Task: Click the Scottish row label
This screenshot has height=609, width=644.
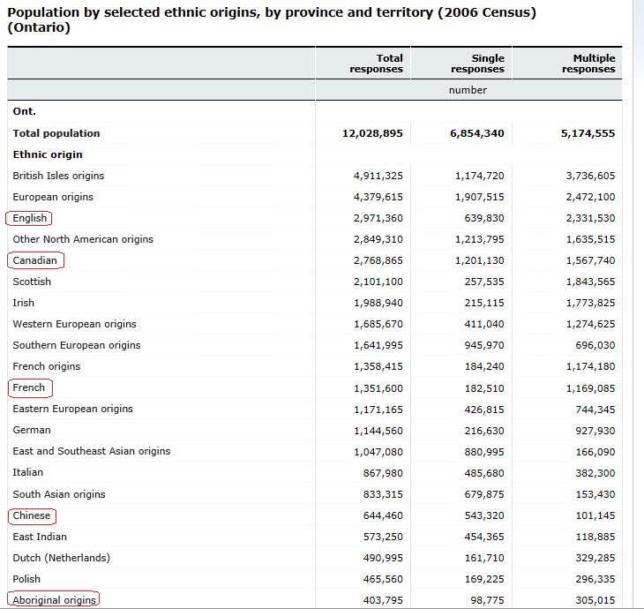Action: click(x=32, y=282)
